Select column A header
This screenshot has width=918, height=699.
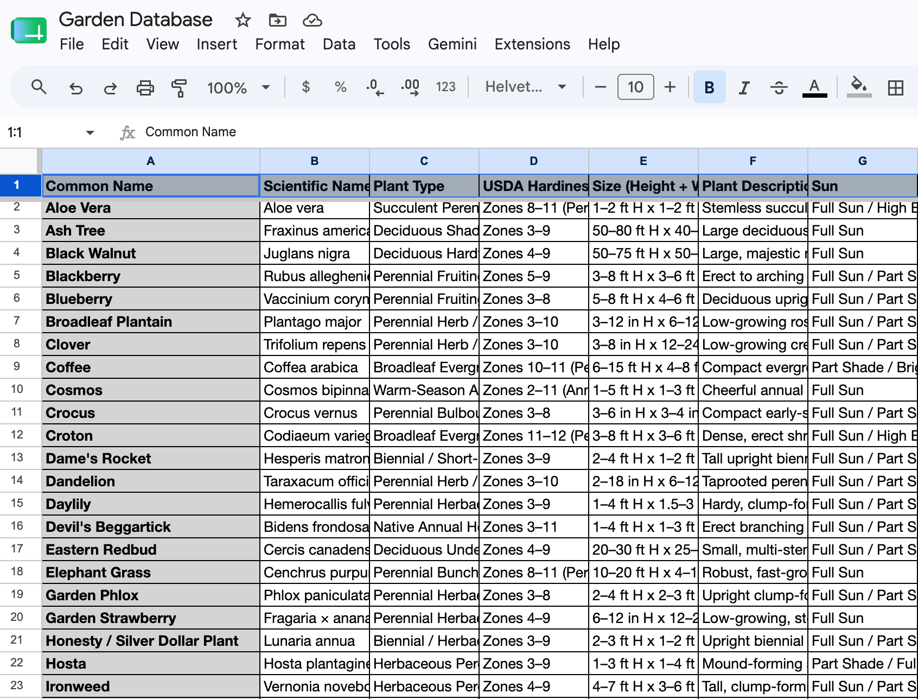151,161
